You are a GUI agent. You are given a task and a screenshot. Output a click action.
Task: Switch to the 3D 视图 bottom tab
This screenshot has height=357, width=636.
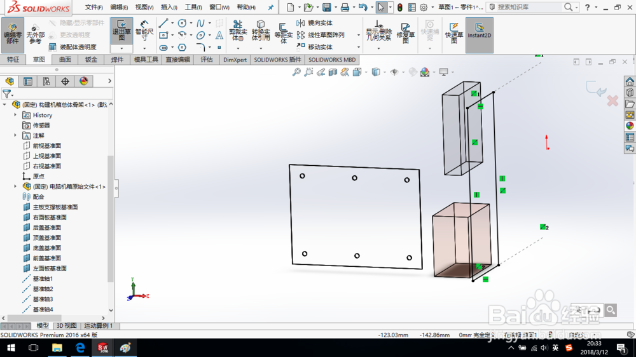(x=67, y=325)
